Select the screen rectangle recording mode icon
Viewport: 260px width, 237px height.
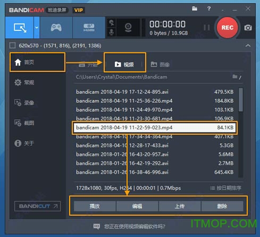(20, 28)
